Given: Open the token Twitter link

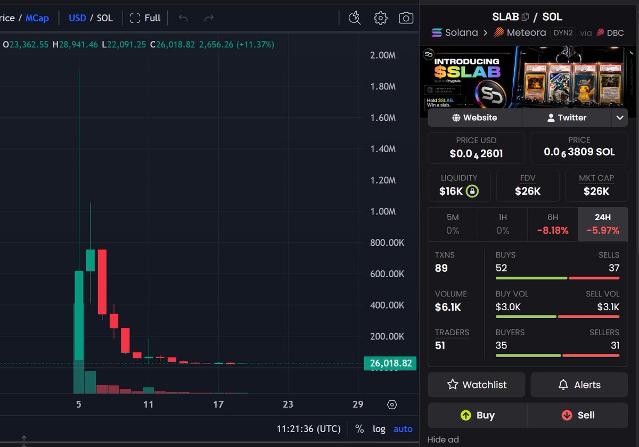Looking at the screenshot, I should (567, 118).
